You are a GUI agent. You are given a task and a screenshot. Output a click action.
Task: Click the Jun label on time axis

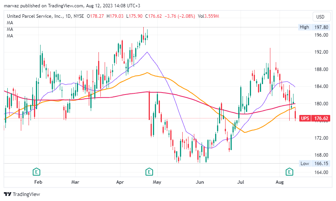[200, 182]
